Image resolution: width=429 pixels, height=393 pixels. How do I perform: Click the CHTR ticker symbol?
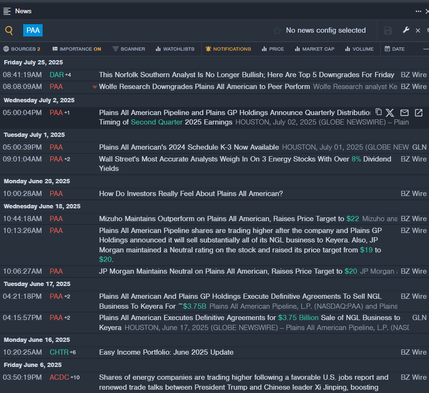pos(59,352)
